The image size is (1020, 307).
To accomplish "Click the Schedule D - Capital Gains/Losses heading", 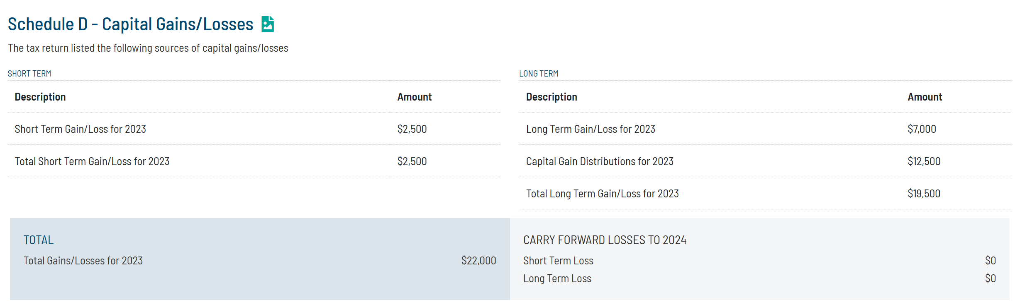I will pos(130,24).
